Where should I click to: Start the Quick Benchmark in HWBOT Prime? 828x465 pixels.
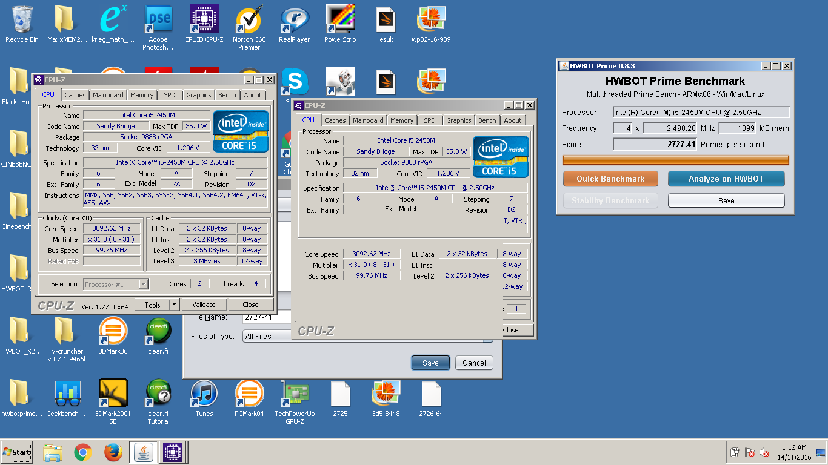pyautogui.click(x=610, y=179)
